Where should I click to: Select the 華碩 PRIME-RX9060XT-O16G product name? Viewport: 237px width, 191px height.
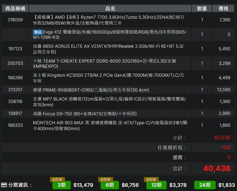coord(91,90)
